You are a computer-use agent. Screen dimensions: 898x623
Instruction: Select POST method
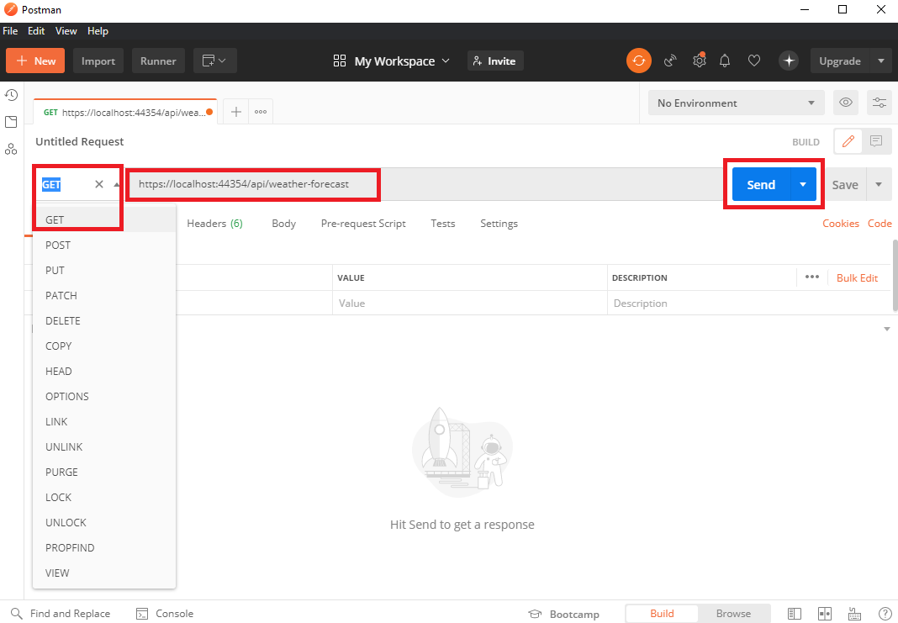click(104, 245)
